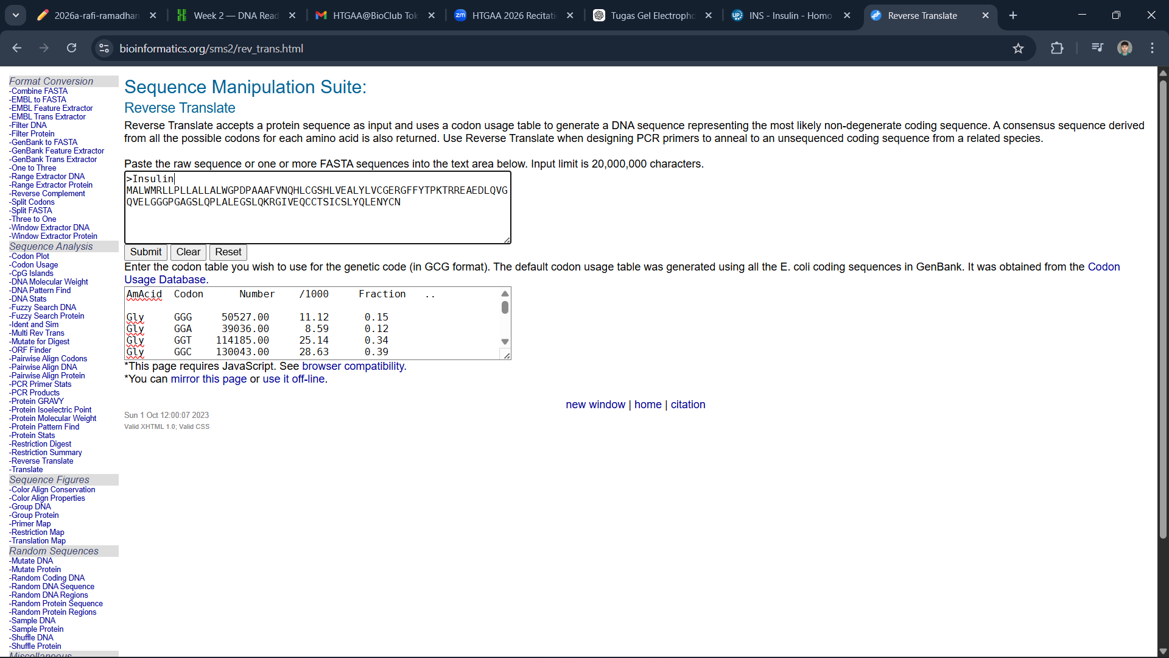The width and height of the screenshot is (1169, 658).
Task: Click the browser reload icon
Action: (x=72, y=48)
